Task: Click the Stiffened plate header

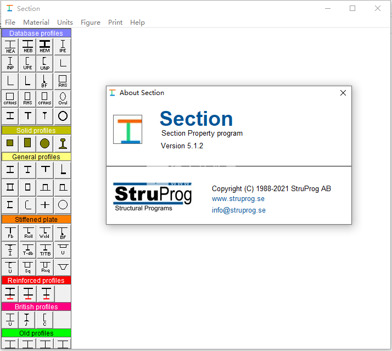Action: coord(36,219)
